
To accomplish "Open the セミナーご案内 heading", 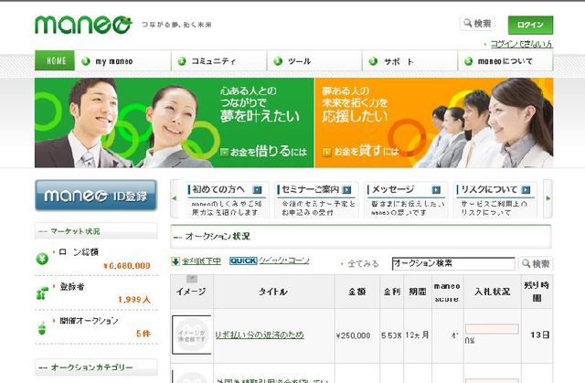I will (x=311, y=189).
